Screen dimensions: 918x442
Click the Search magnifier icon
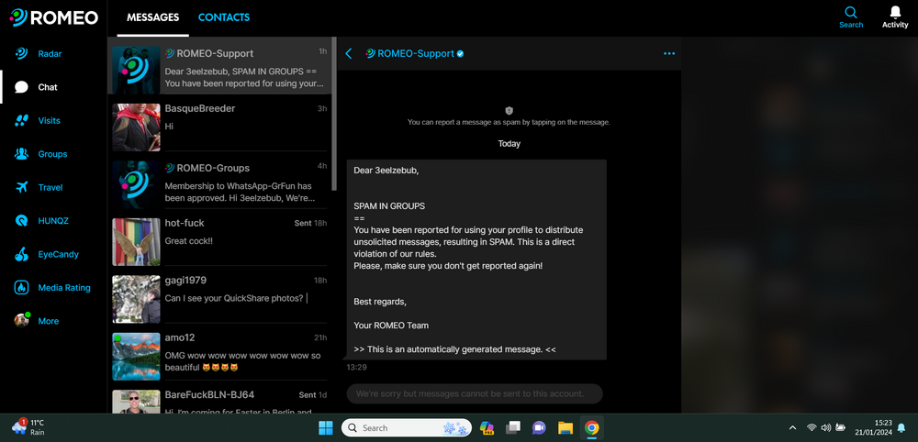pos(851,13)
